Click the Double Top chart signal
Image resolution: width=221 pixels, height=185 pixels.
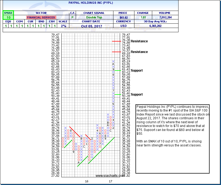click(x=94, y=17)
